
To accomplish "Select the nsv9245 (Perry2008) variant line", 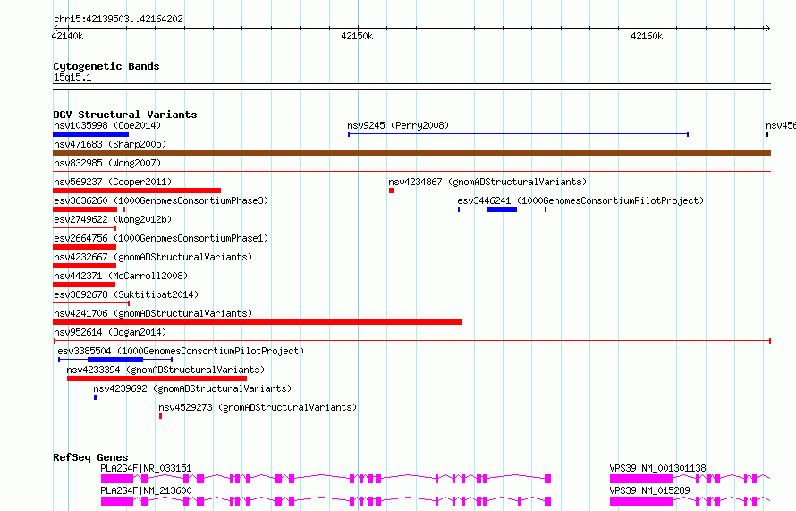I will click(518, 134).
